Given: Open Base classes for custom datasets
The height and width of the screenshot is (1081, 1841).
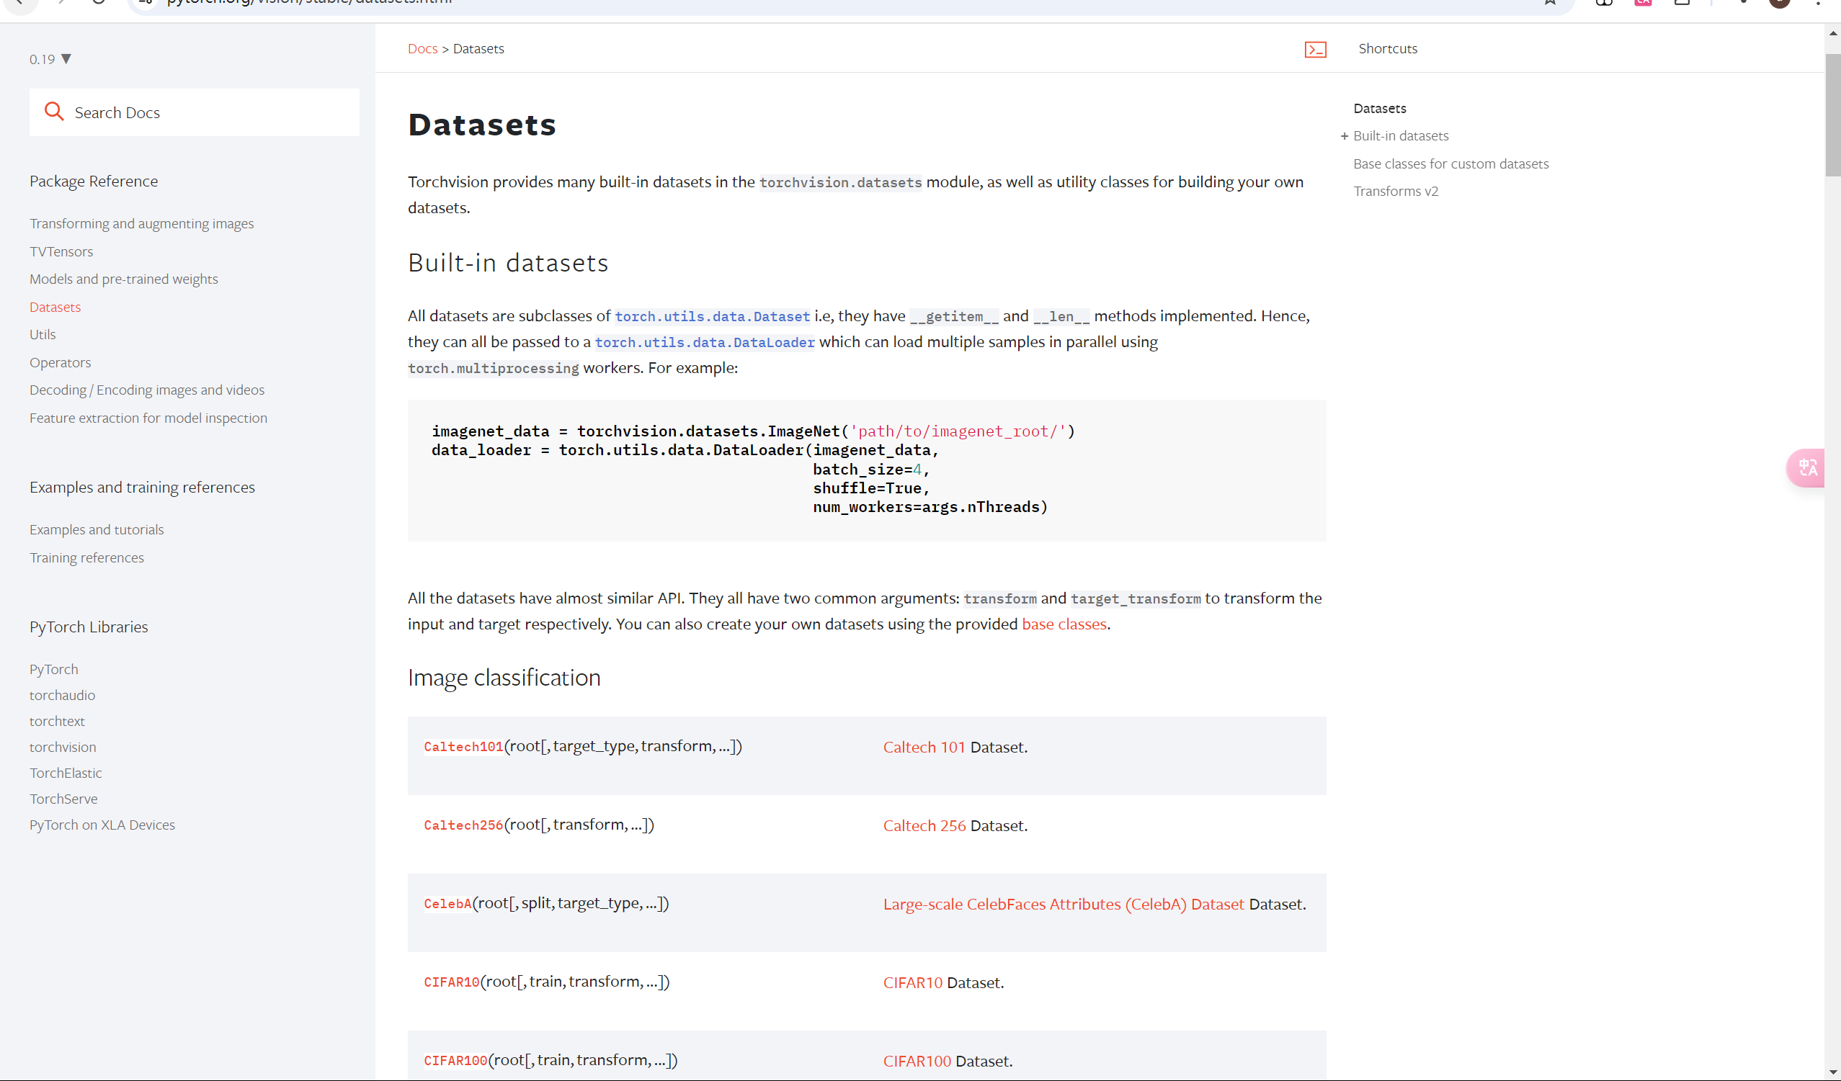Looking at the screenshot, I should pyautogui.click(x=1450, y=163).
